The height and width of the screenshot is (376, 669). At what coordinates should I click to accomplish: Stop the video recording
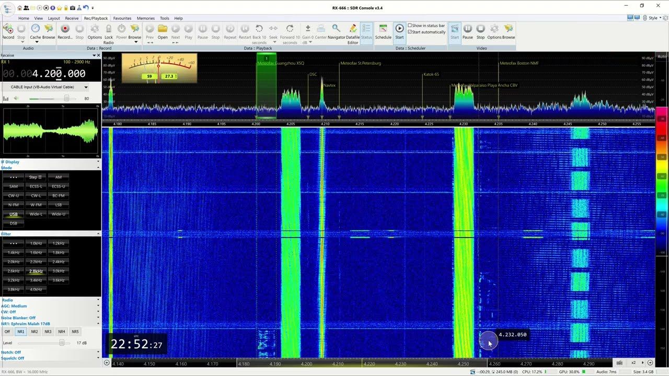tap(480, 31)
